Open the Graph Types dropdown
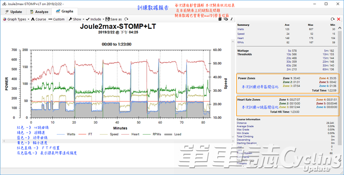344x175 pixels. click(x=16, y=19)
